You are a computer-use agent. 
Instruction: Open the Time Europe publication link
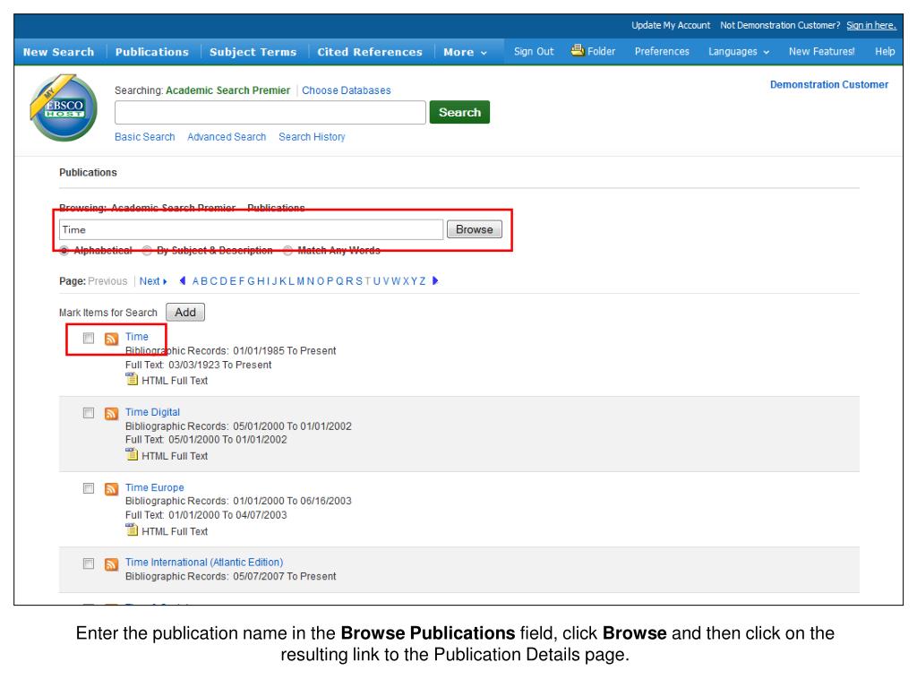tap(154, 487)
